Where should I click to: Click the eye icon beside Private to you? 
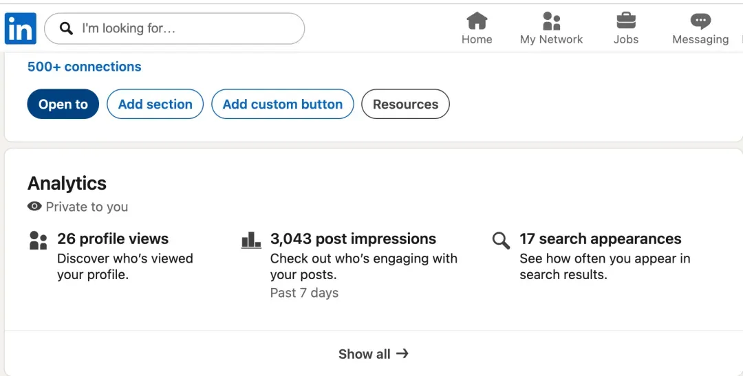34,206
